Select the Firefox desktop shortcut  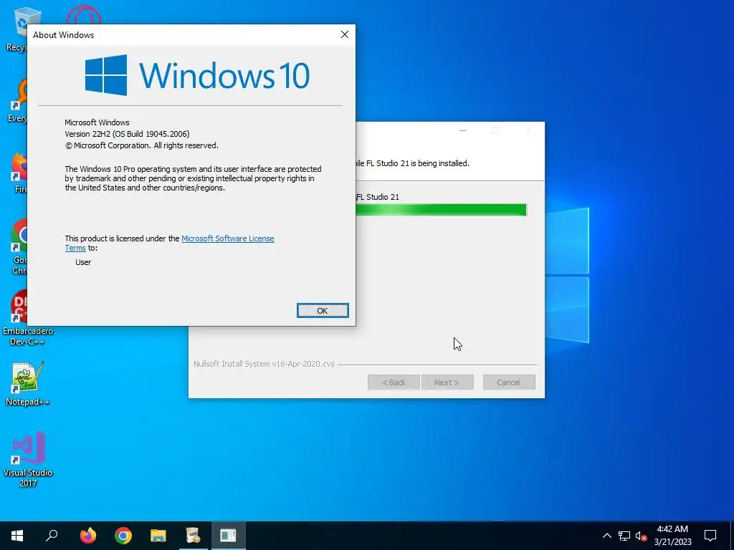[x=19, y=173]
